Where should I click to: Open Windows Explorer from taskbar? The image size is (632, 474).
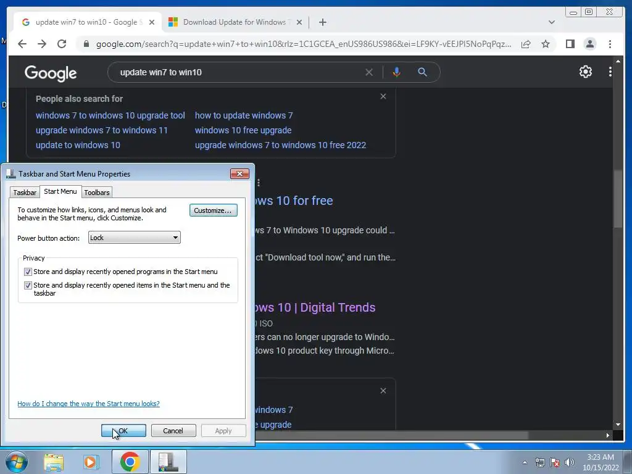pyautogui.click(x=54, y=462)
